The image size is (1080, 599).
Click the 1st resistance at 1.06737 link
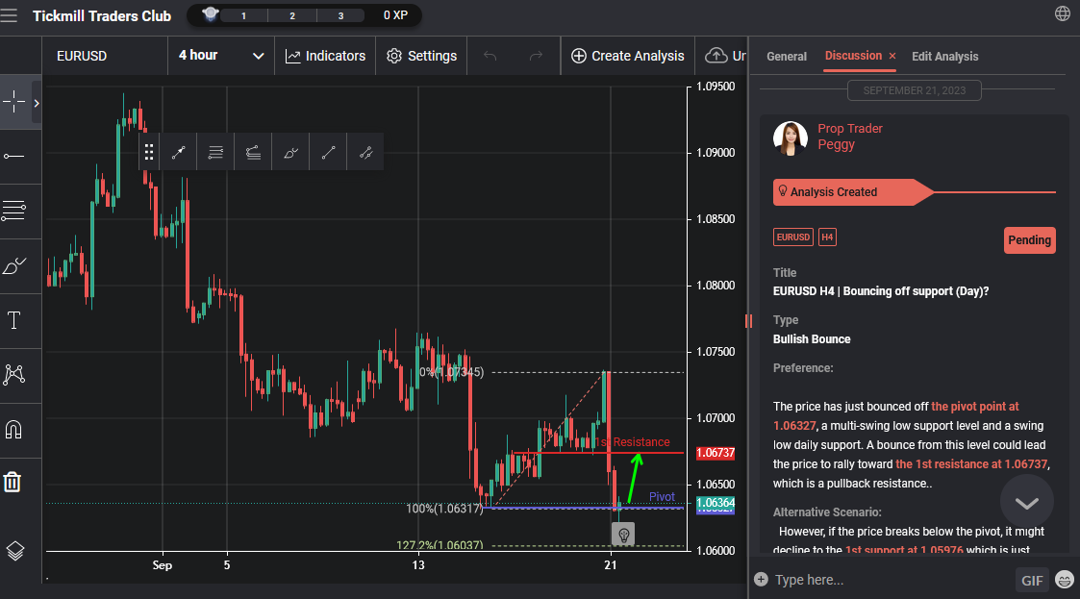pyautogui.click(x=971, y=464)
